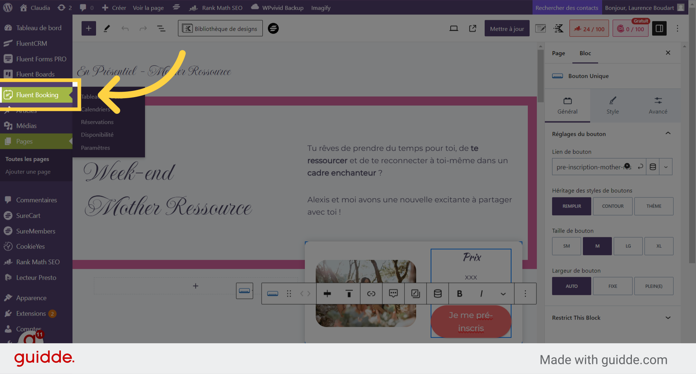Toggle the settings sidebar panel icon

tap(659, 29)
